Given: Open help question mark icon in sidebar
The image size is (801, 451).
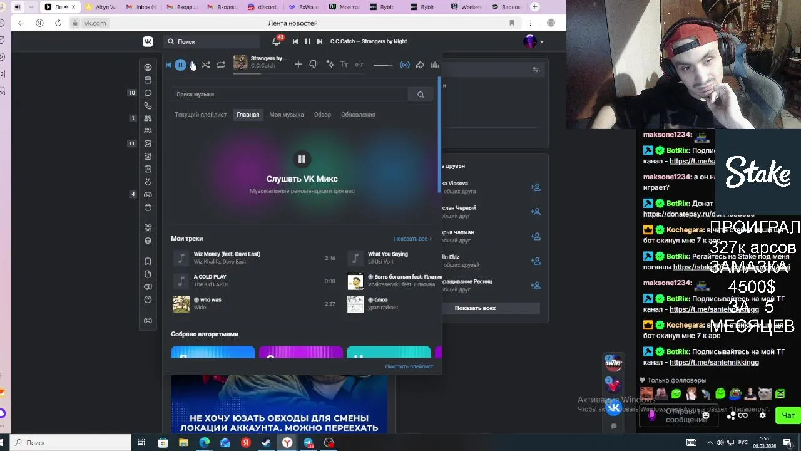Looking at the screenshot, I should (148, 299).
